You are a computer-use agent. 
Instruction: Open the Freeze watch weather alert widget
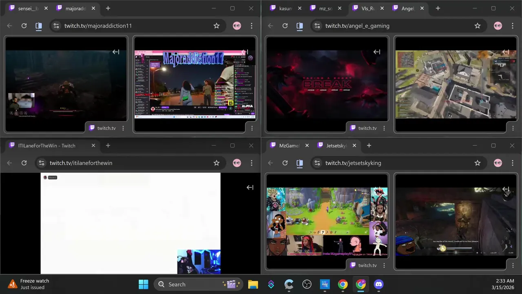[x=29, y=284]
